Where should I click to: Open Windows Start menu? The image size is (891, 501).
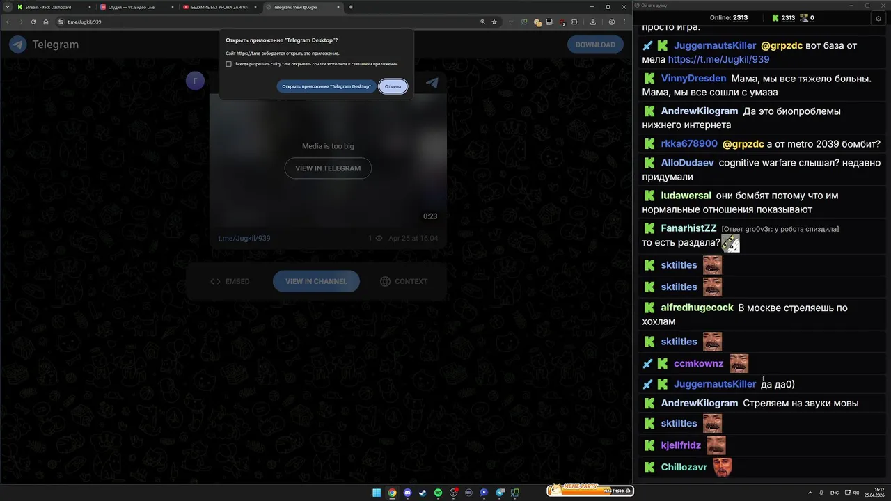pyautogui.click(x=377, y=493)
